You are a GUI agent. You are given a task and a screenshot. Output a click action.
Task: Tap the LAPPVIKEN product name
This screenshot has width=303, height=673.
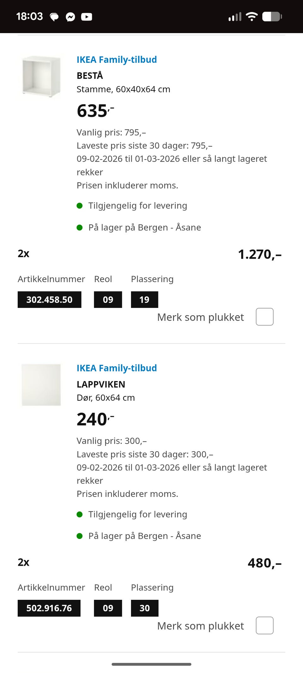tap(101, 384)
